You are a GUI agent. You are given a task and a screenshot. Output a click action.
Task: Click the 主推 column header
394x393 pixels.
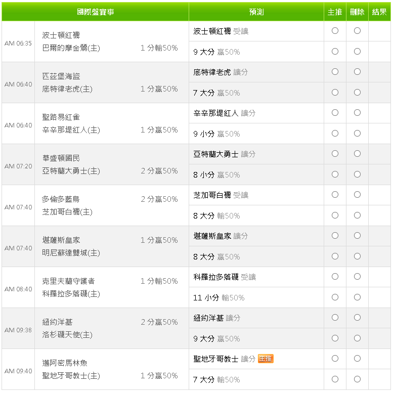335,12
